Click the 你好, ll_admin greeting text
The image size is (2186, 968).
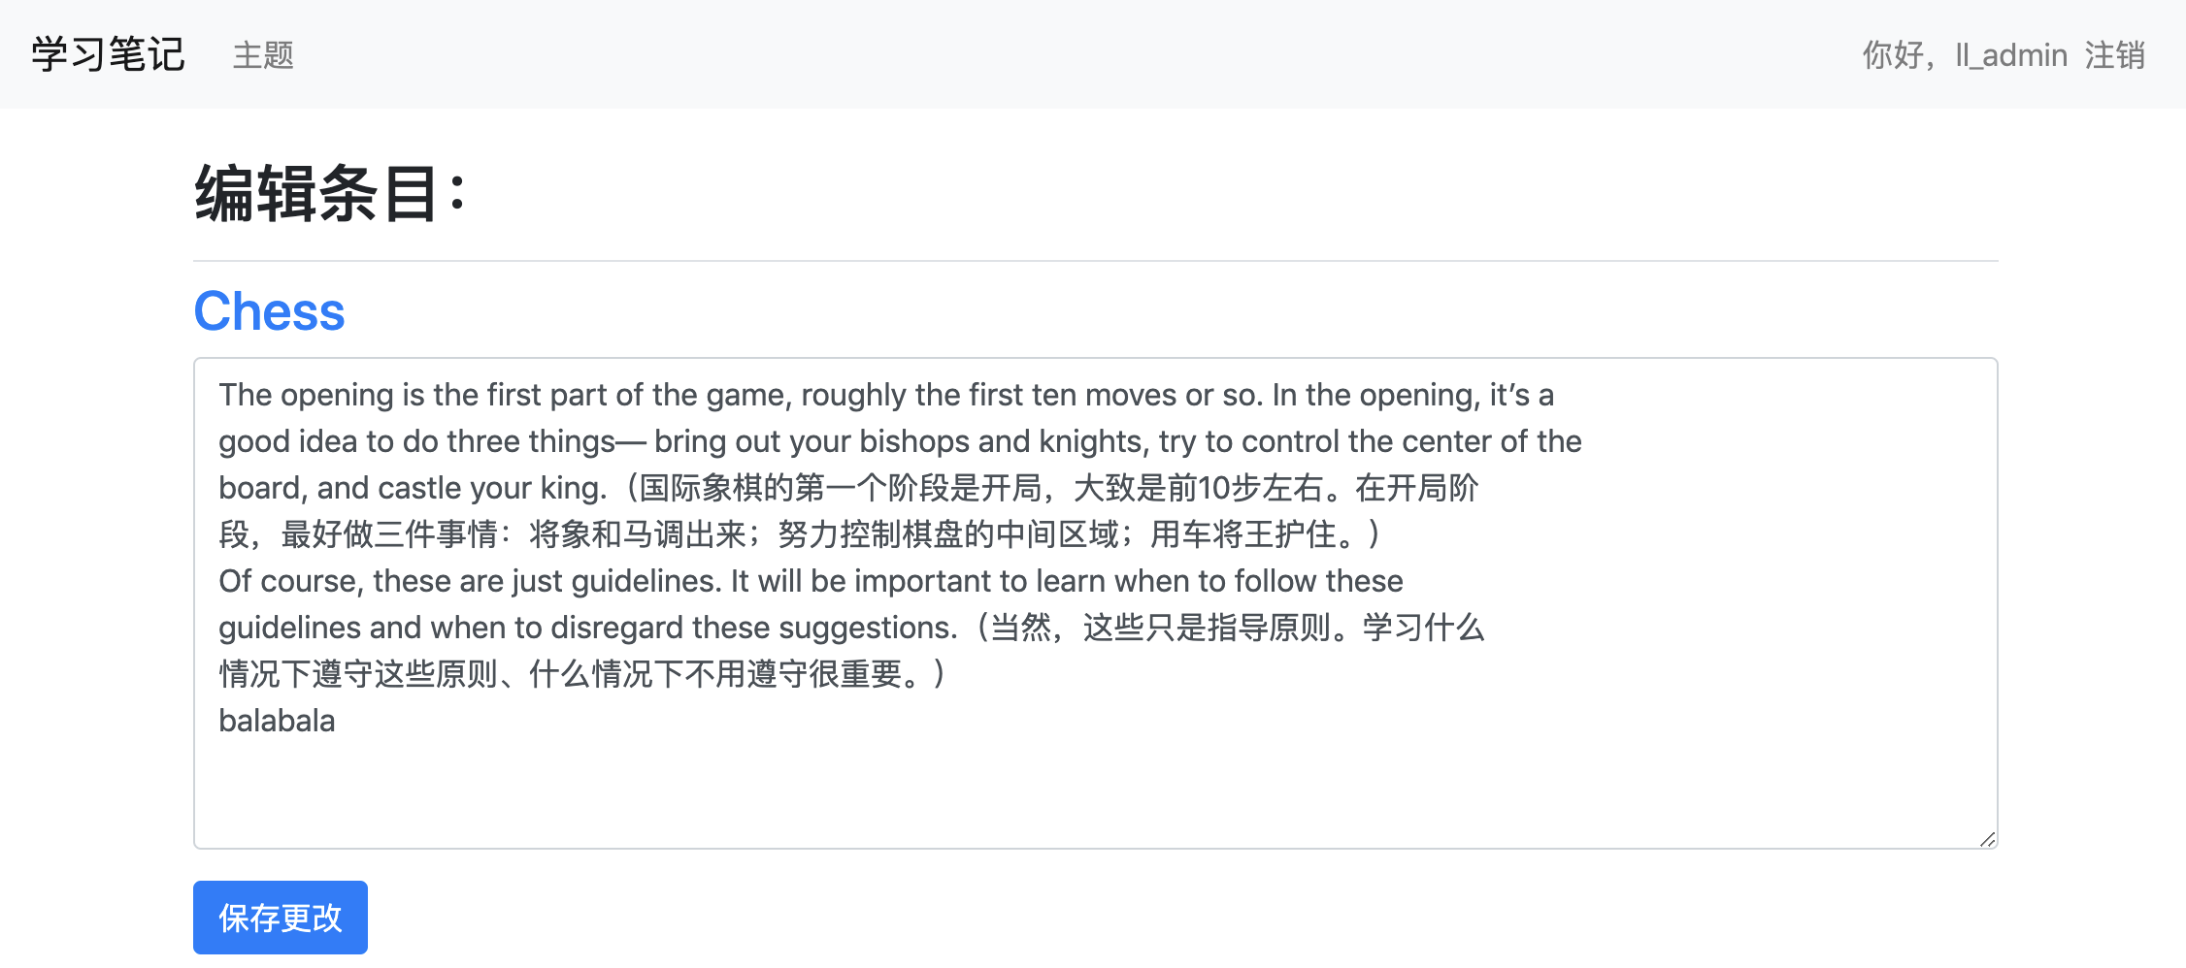(1964, 55)
